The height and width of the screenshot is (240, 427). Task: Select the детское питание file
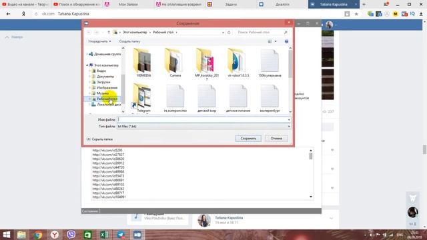[x=238, y=99]
